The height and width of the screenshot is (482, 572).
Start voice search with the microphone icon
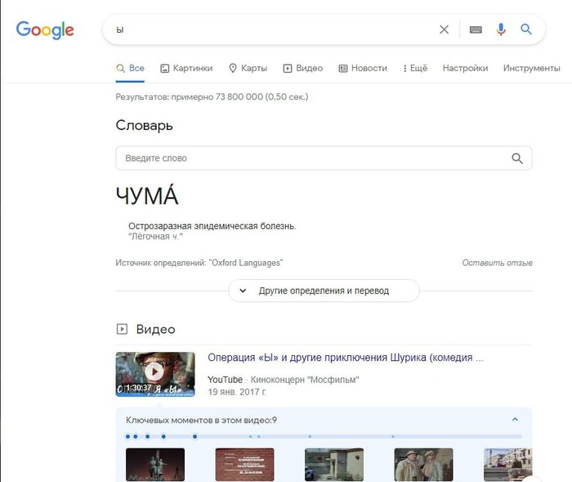(501, 29)
